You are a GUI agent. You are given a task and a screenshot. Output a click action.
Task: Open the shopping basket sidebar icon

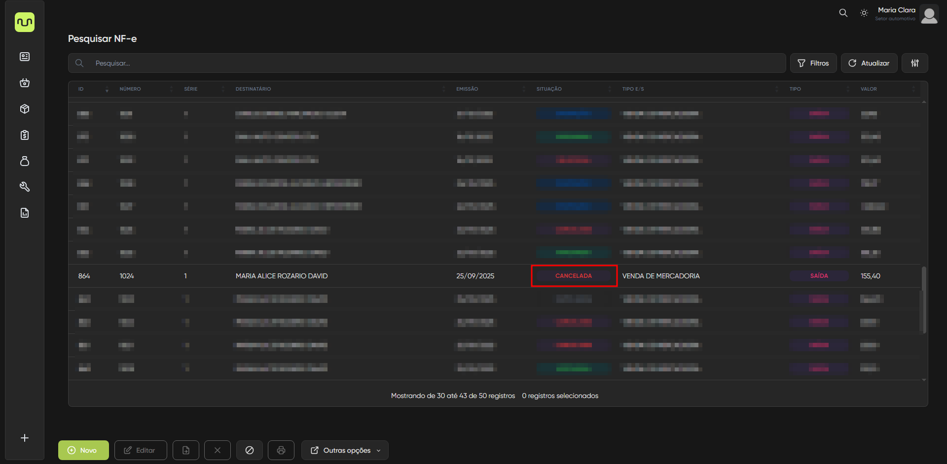point(25,83)
